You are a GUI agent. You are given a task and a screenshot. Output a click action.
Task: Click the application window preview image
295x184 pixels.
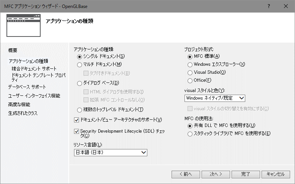tap(24, 25)
